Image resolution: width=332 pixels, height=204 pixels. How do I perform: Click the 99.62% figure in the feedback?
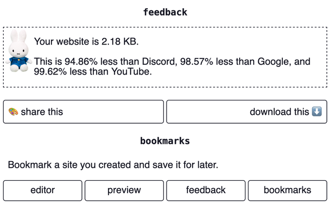click(x=50, y=71)
